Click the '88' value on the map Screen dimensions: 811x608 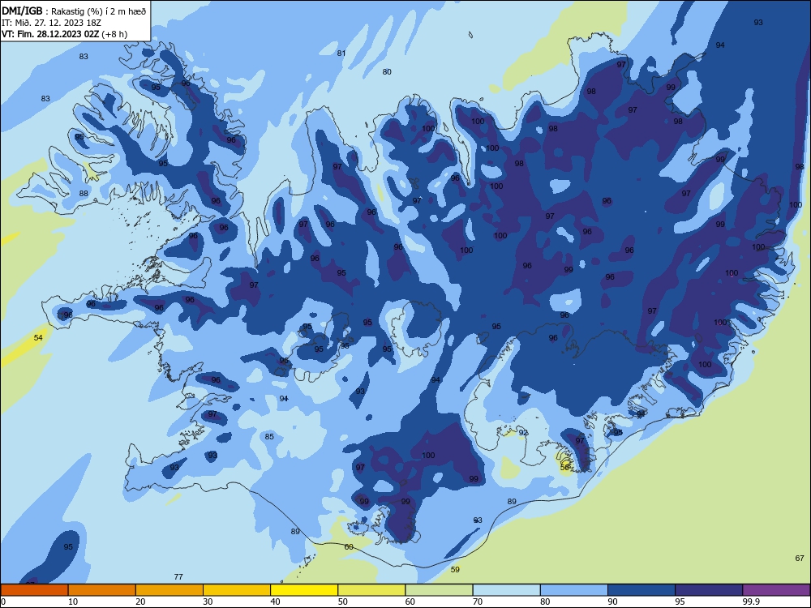coord(84,194)
